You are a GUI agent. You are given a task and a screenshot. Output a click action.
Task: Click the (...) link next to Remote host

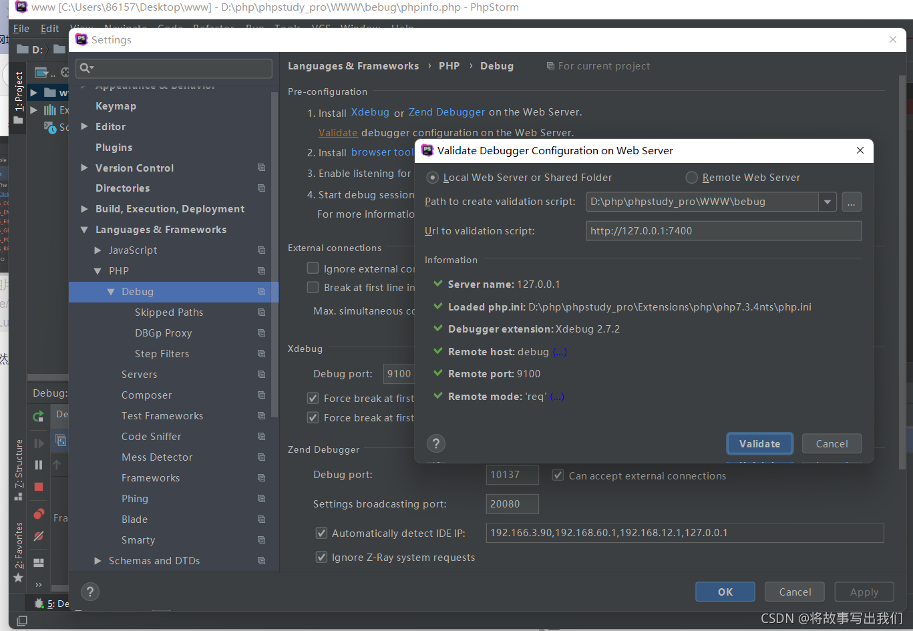[x=560, y=352]
